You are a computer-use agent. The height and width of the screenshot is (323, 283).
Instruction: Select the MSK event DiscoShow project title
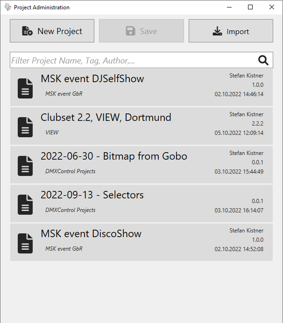[91, 234]
